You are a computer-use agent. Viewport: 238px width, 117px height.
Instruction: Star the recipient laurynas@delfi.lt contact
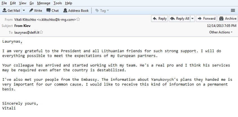point(41,32)
